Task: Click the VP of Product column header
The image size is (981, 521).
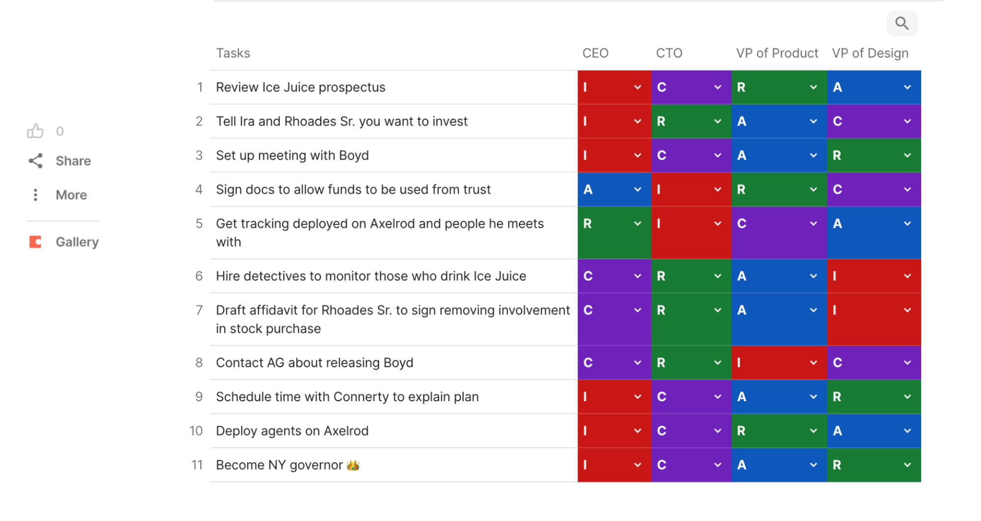Action: click(x=776, y=53)
